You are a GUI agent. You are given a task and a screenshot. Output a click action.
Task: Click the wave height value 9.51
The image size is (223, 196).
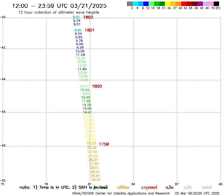pos(77,24)
